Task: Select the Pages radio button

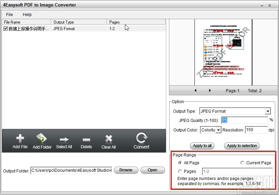Action: 180,171
